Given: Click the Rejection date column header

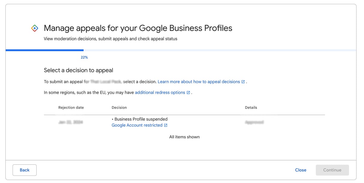Looking at the screenshot, I should tap(71, 107).
